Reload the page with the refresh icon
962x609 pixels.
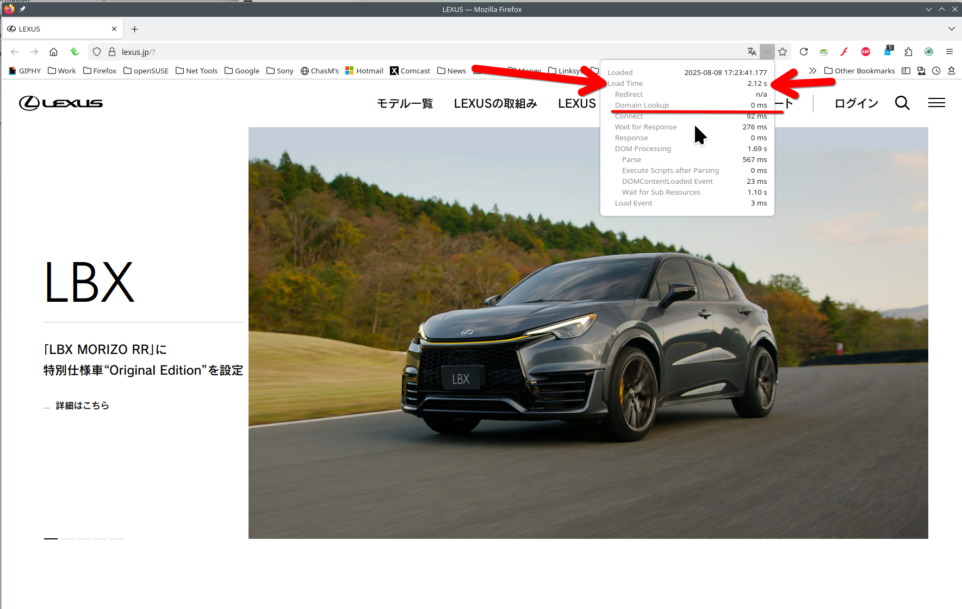pos(803,52)
